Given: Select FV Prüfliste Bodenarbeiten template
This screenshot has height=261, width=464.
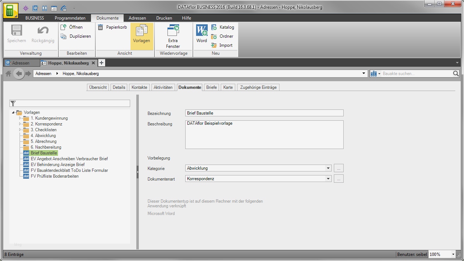Looking at the screenshot, I should [54, 176].
